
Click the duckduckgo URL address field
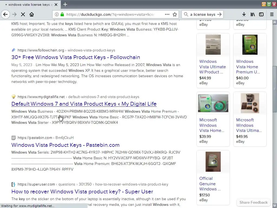click(x=110, y=14)
